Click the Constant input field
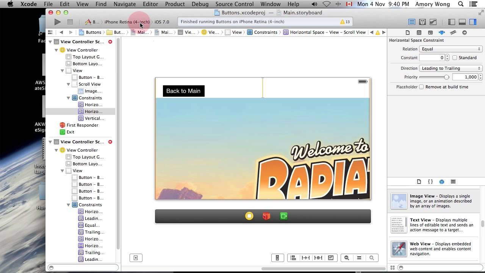This screenshot has width=485, height=273. pos(432,58)
